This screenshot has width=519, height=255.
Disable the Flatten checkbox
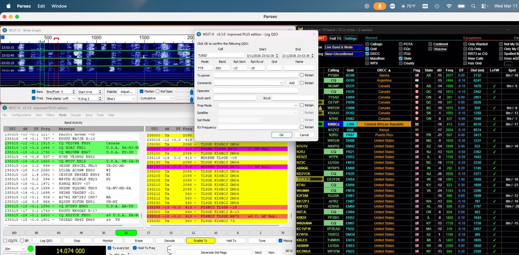[x=141, y=92]
